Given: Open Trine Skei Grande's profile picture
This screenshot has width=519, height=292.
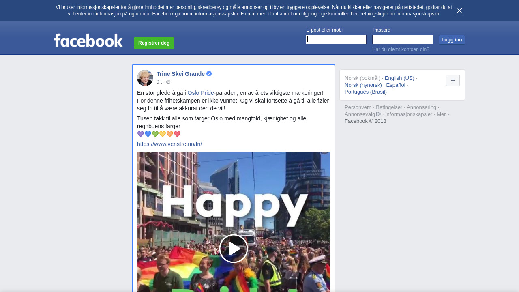Looking at the screenshot, I should pos(145,78).
